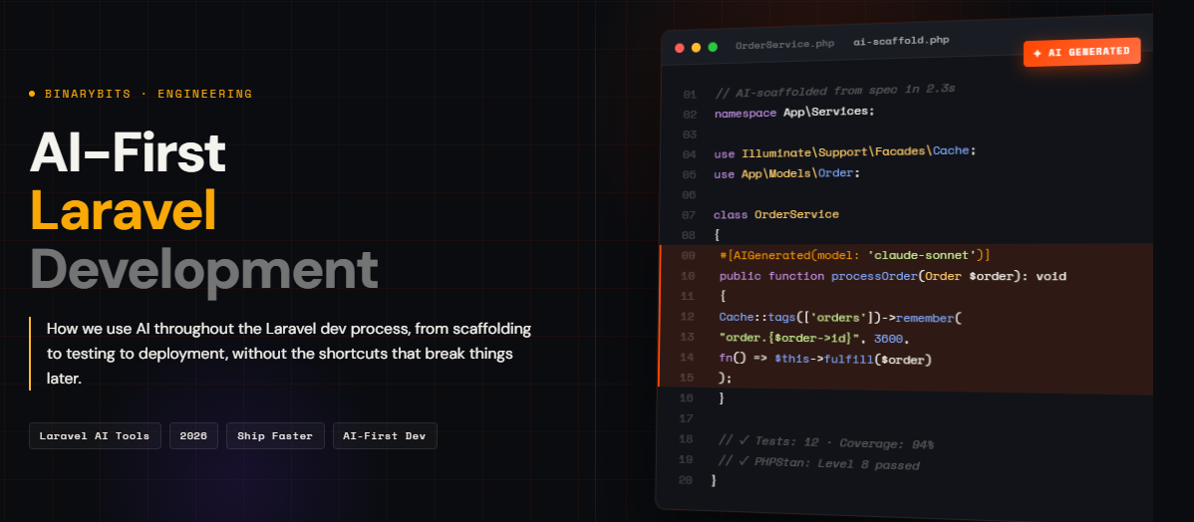Click the #[AIGenerated(model: 'claude-sonnet')] attribute line

(854, 255)
